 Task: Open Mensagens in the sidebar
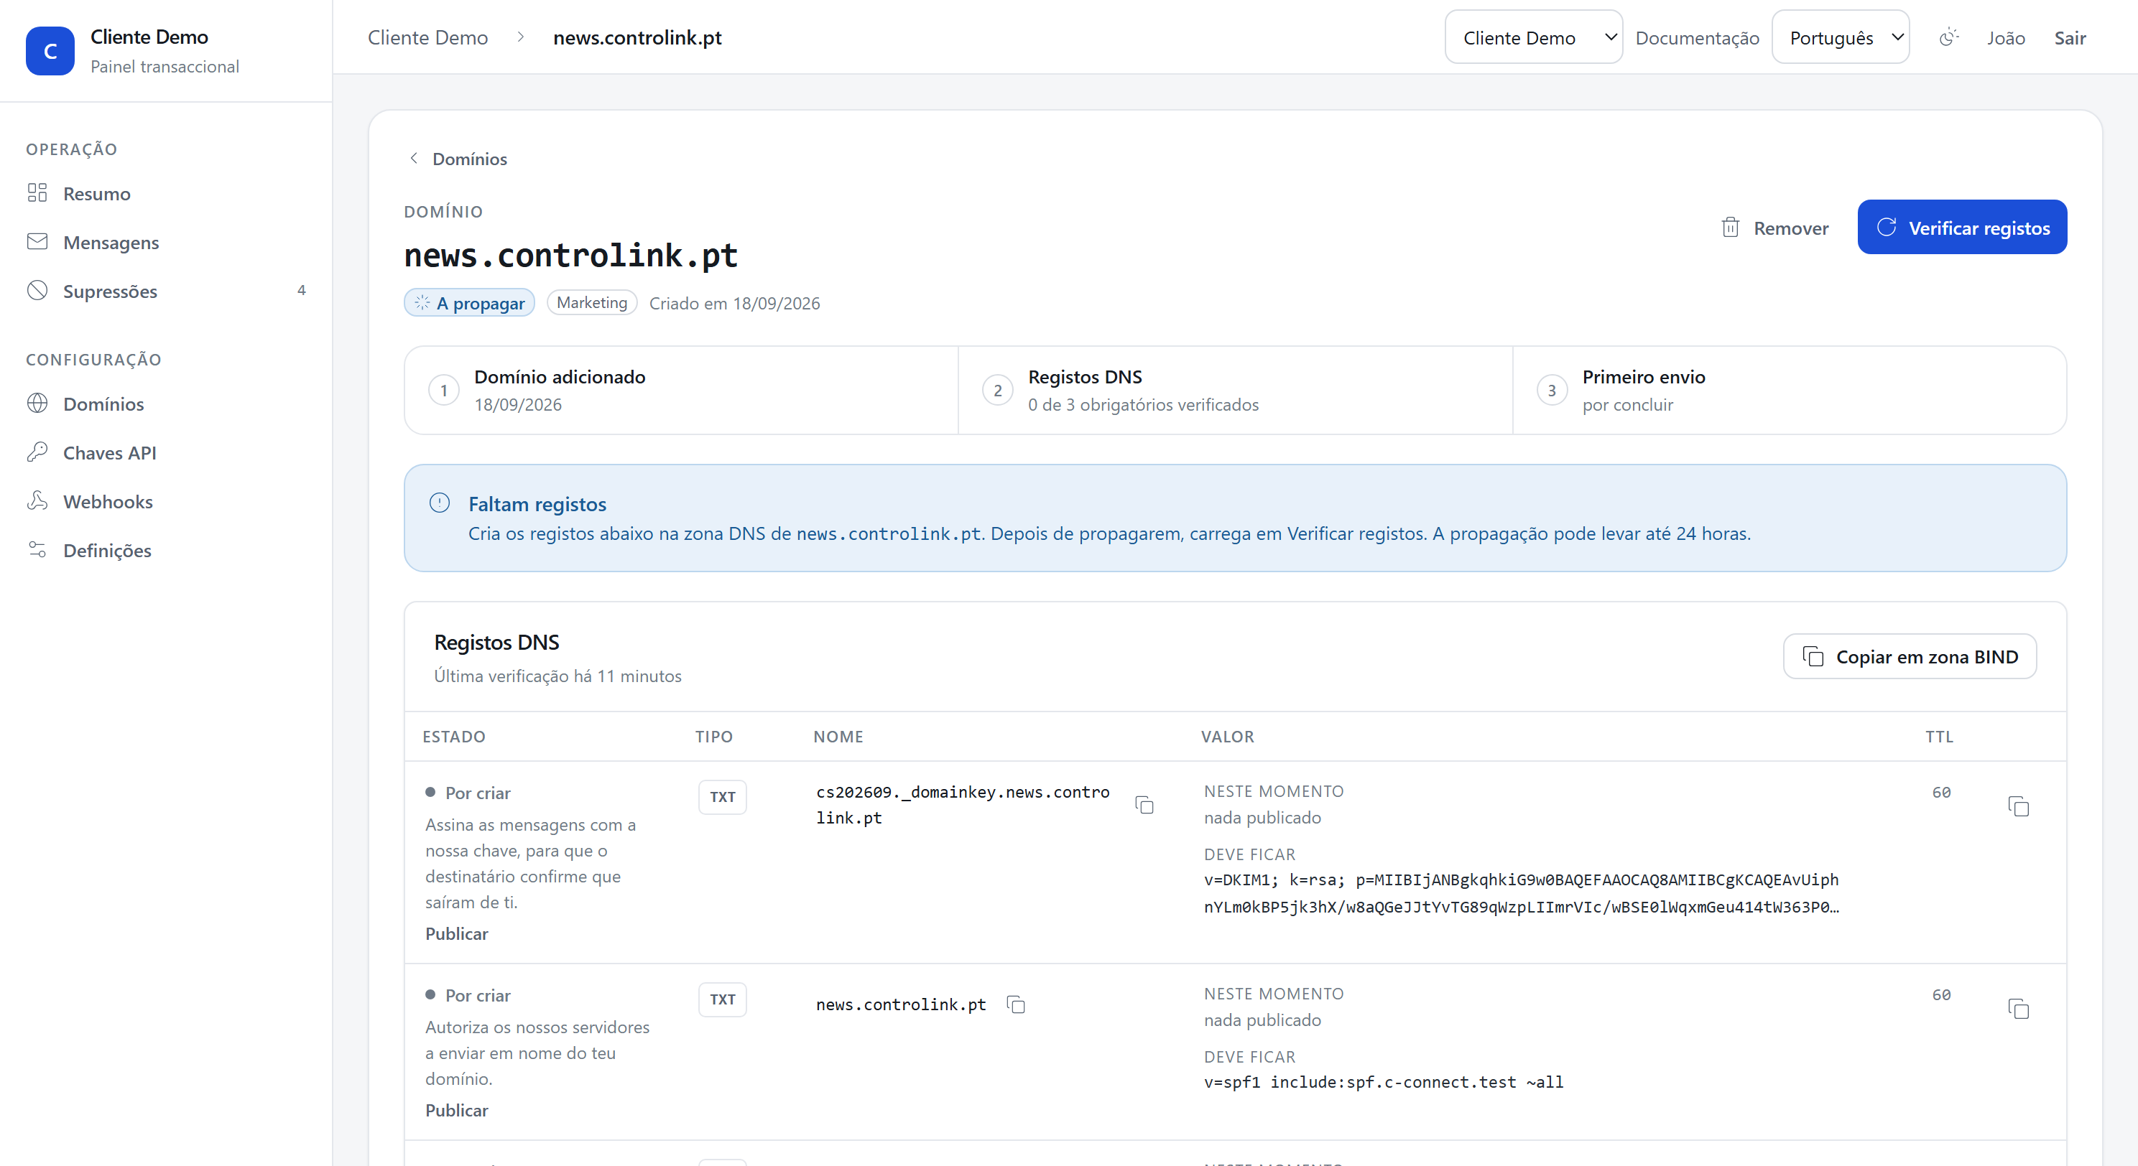[x=166, y=242]
